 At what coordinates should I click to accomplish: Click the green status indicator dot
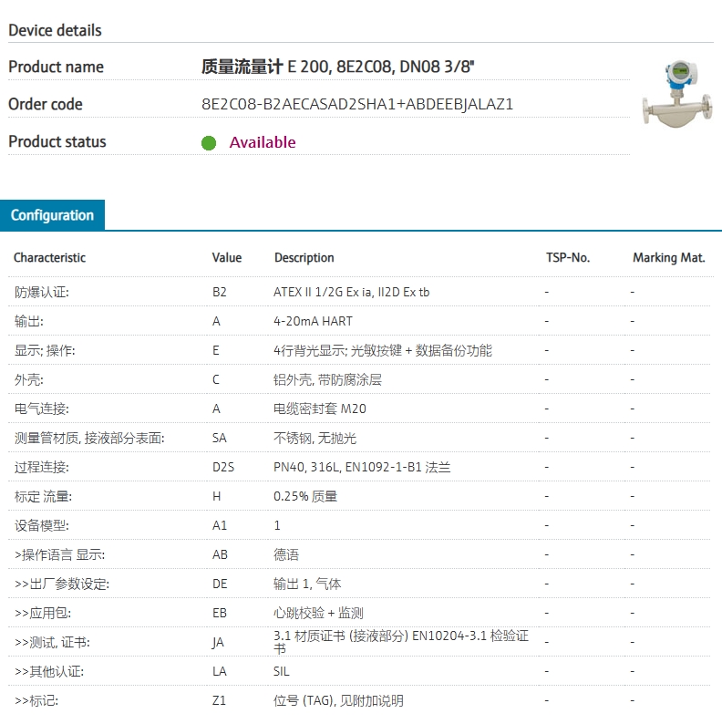coord(209,143)
